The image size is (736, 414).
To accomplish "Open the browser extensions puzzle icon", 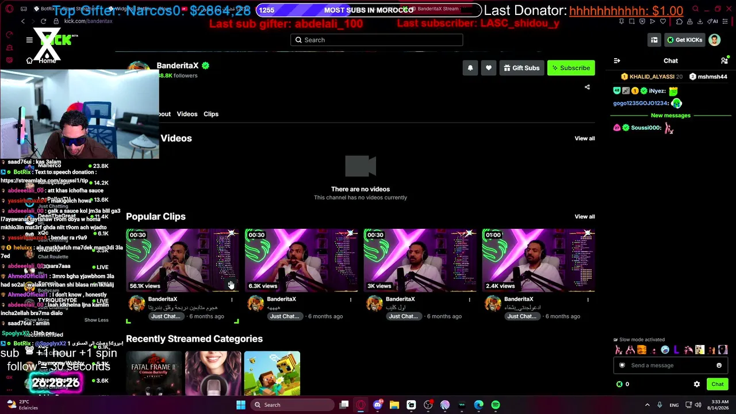I will click(x=679, y=21).
